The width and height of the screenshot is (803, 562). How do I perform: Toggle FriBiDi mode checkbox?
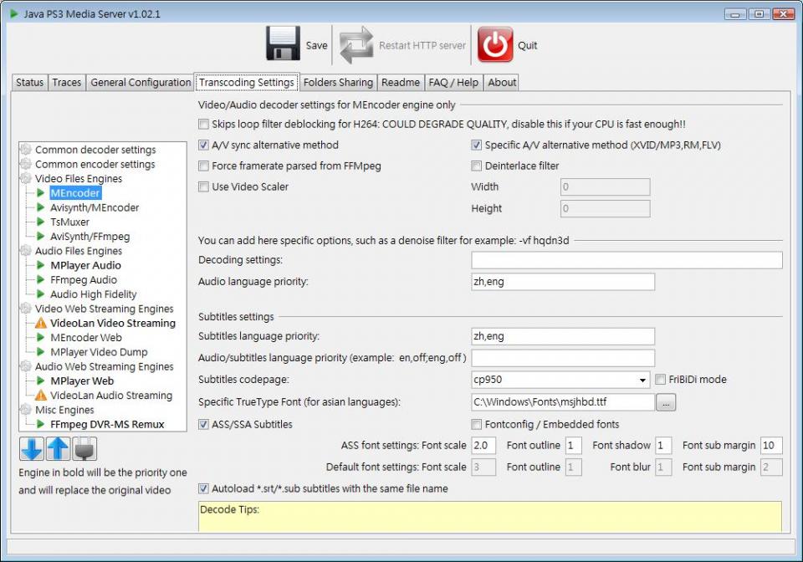661,380
